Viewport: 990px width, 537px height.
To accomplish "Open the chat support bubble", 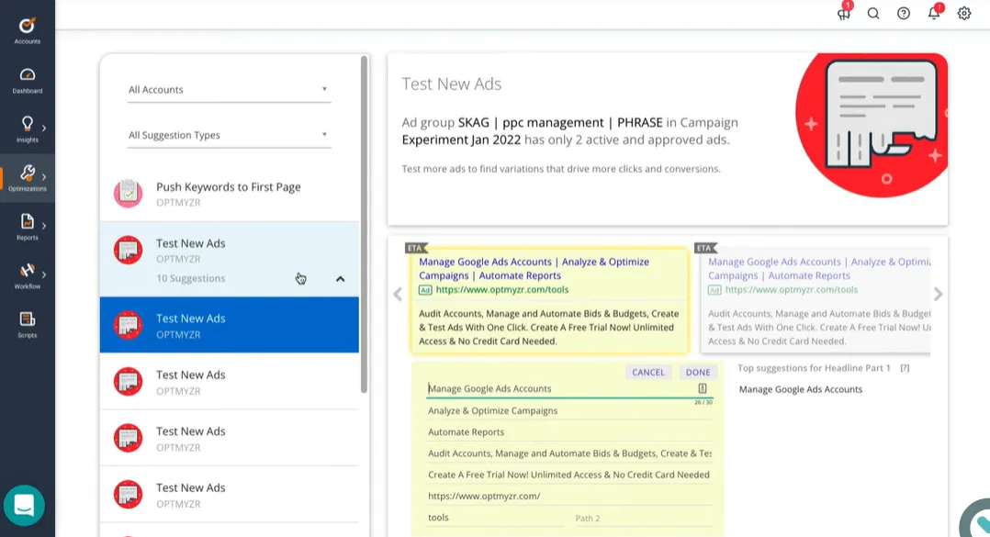I will [24, 505].
